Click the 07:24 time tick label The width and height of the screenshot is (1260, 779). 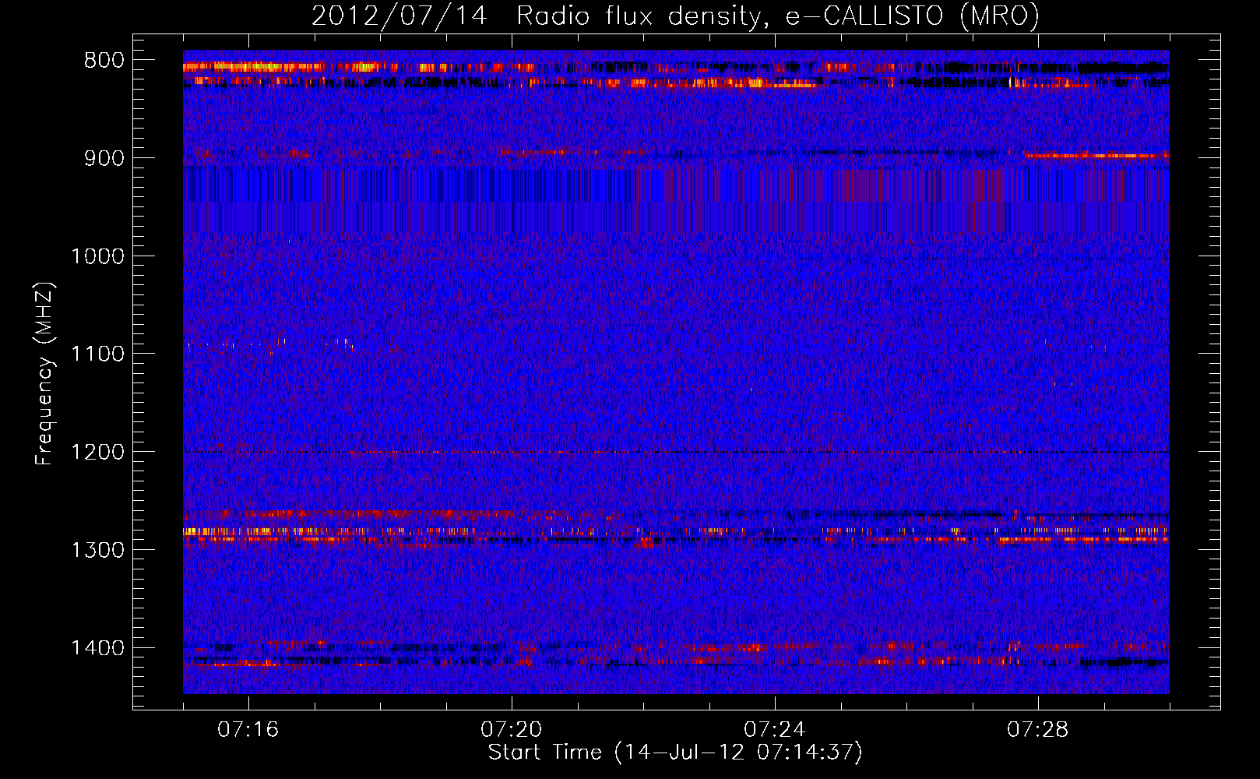[x=774, y=730]
